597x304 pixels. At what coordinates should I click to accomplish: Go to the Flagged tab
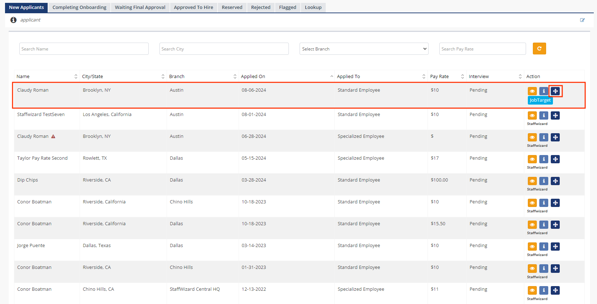click(287, 7)
